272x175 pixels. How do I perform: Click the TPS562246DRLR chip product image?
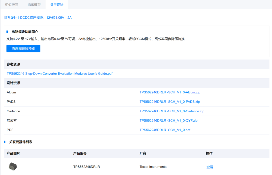pyautogui.click(x=13, y=166)
